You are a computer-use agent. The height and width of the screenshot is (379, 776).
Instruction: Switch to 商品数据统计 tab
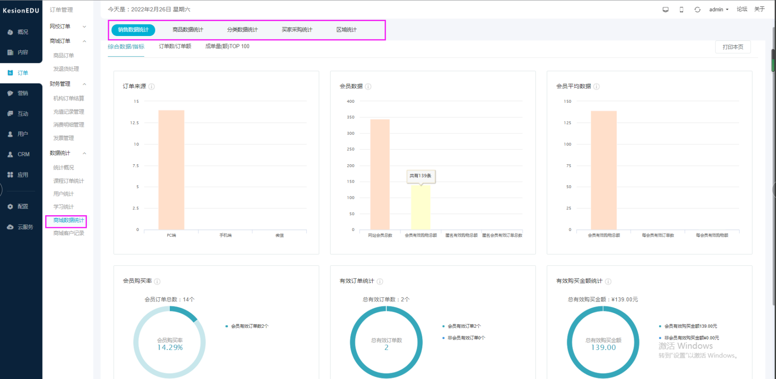click(188, 30)
